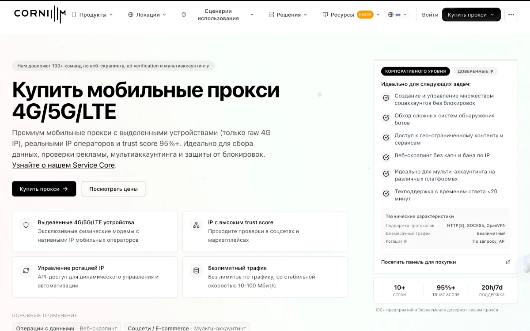Click the server icon beside Решения
The width and height of the screenshot is (530, 331).
click(271, 15)
